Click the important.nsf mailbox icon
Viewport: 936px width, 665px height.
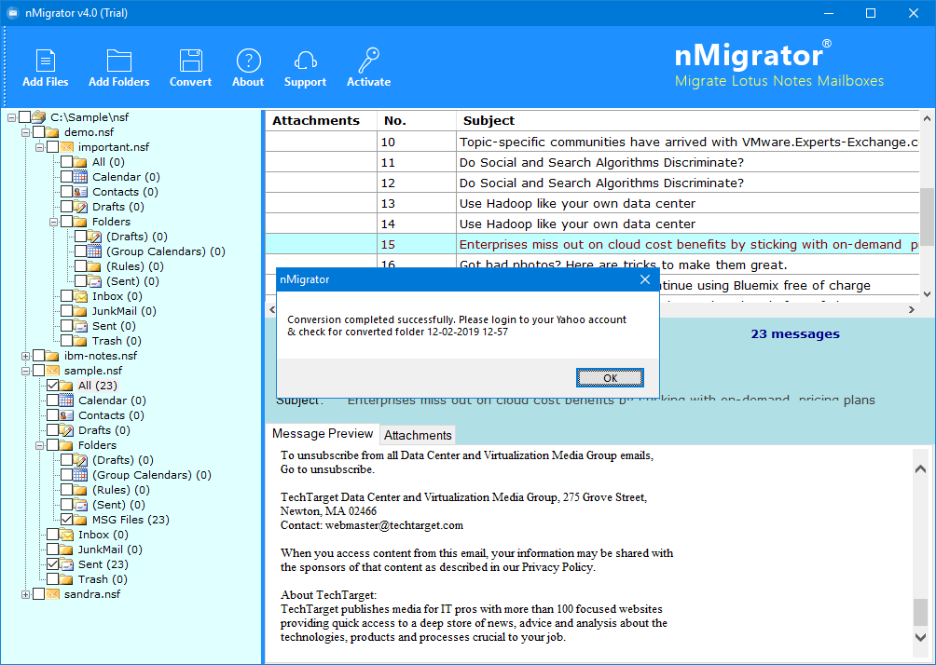pyautogui.click(x=66, y=147)
